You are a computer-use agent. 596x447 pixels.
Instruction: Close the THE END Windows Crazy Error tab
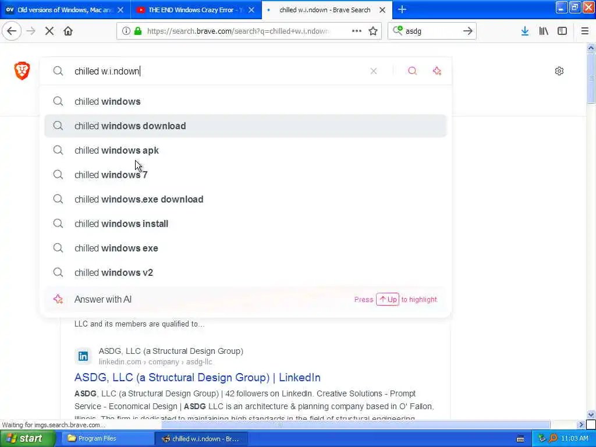pyautogui.click(x=251, y=10)
